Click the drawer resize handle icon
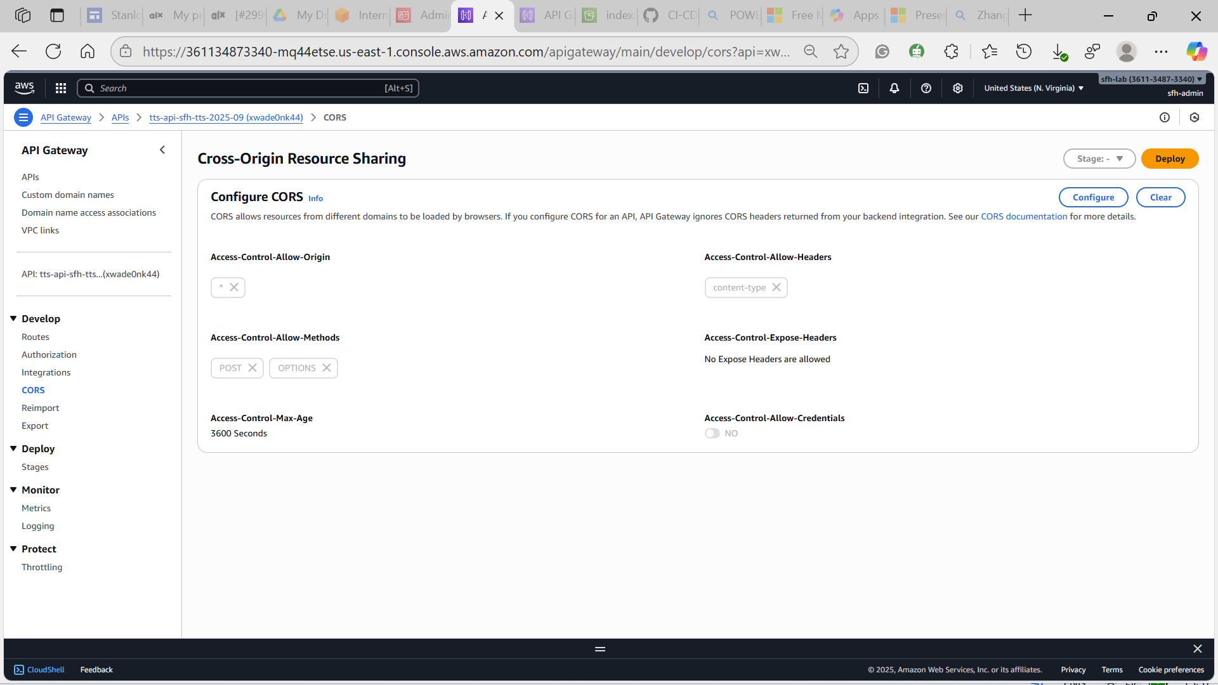Image resolution: width=1218 pixels, height=685 pixels. pos(600,649)
